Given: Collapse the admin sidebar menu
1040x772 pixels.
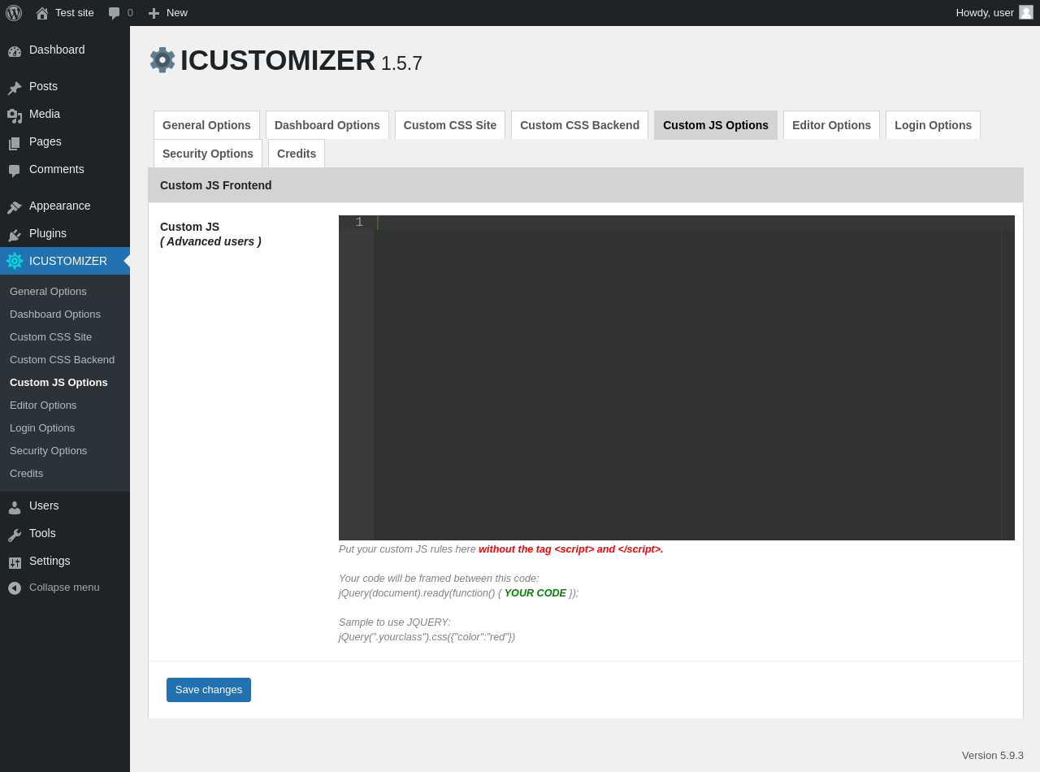Looking at the screenshot, I should [x=65, y=588].
